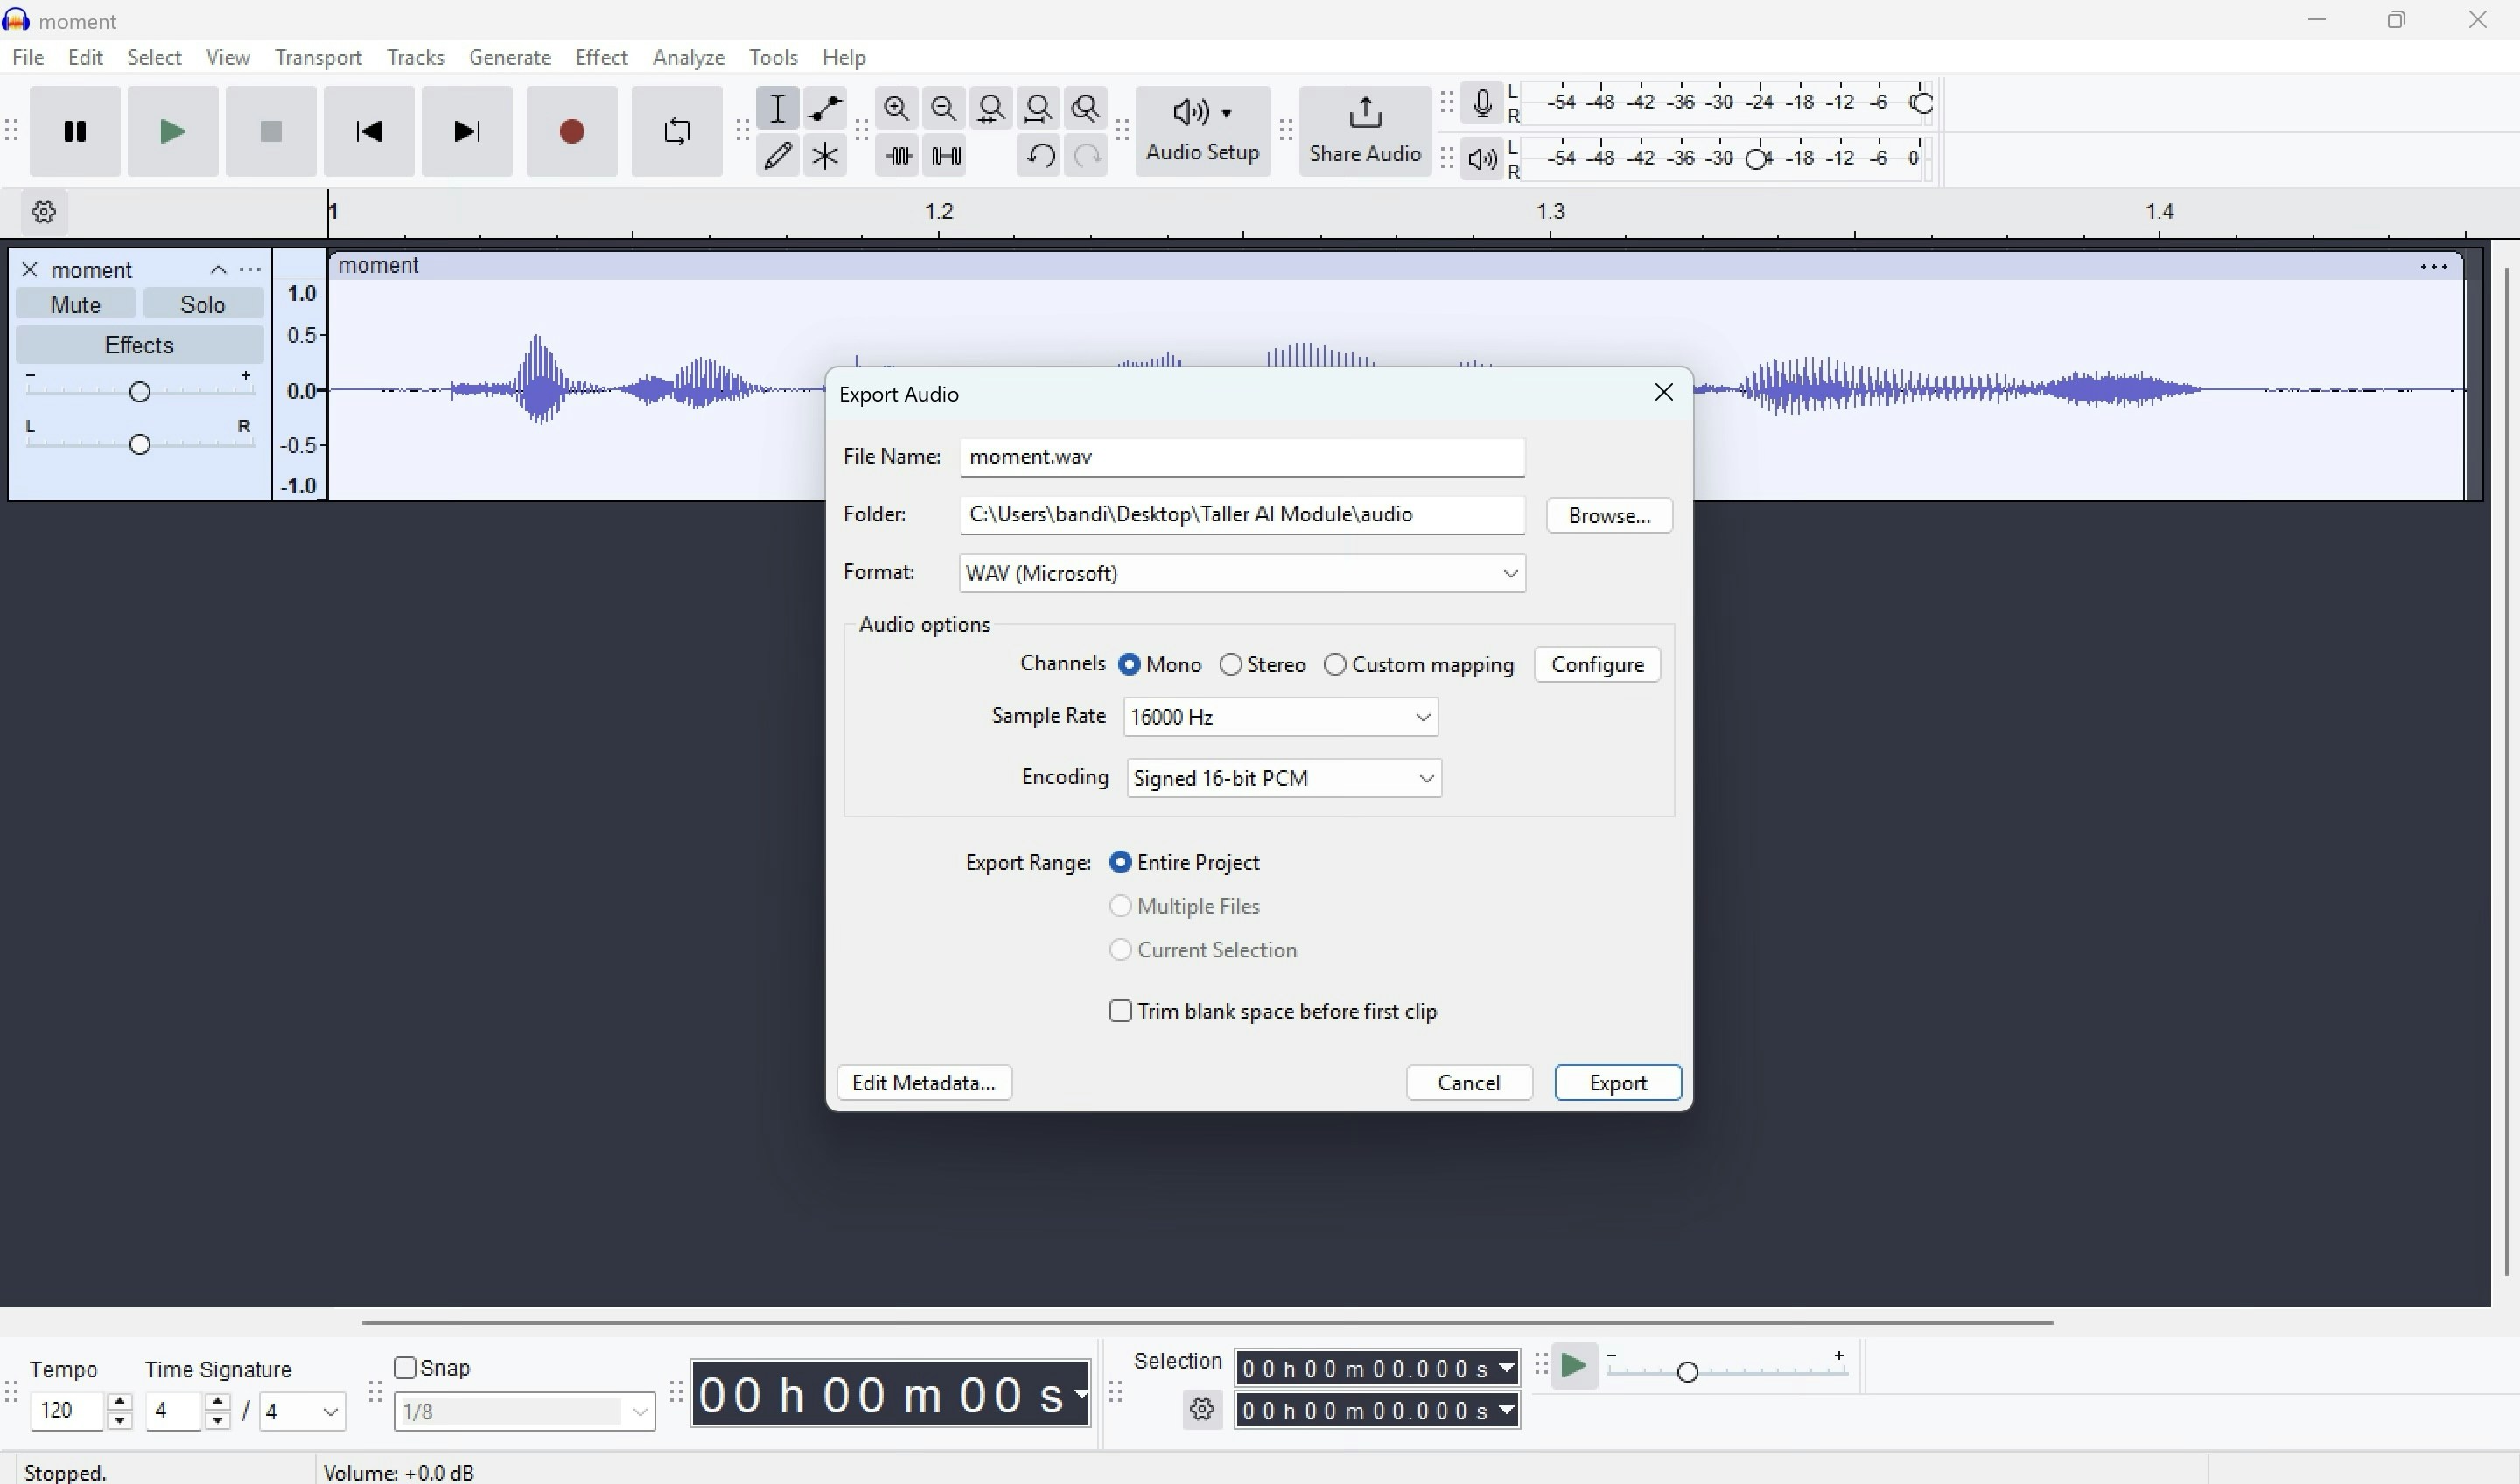The width and height of the screenshot is (2520, 1484).
Task: Open the Sample Rate dropdown
Action: click(x=1281, y=717)
